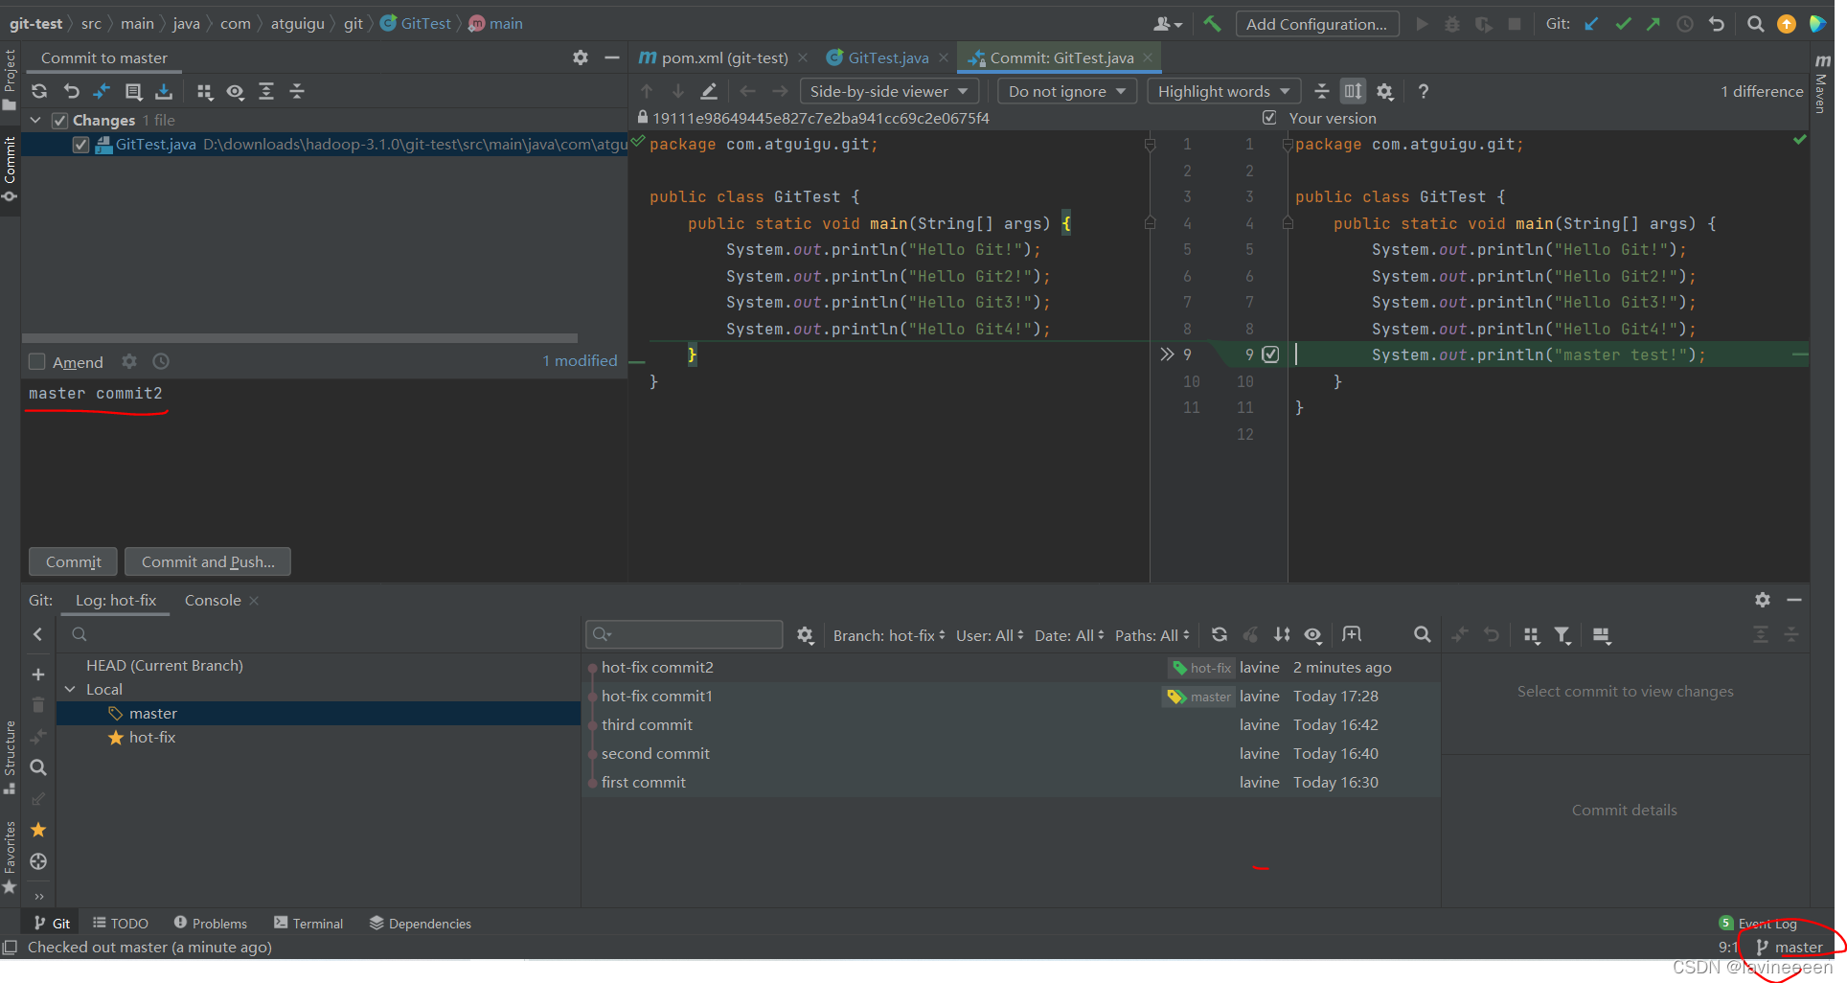Click the Git commit checkmark icon
The width and height of the screenshot is (1847, 983).
(x=1623, y=24)
